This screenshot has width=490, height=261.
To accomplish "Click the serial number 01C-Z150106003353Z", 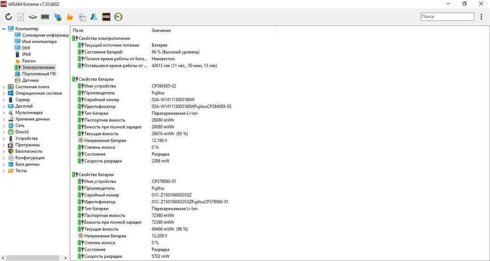I will tap(171, 195).
